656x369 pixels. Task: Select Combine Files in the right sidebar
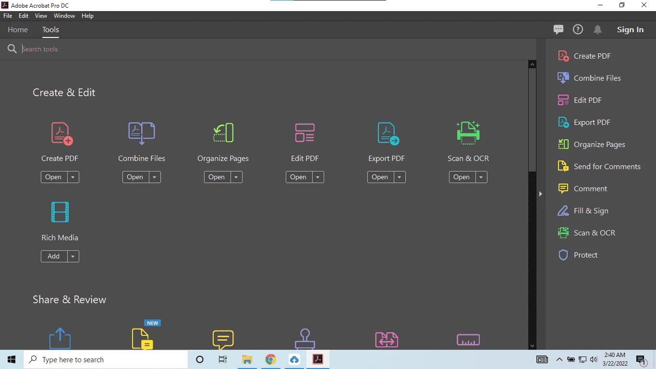(x=589, y=78)
